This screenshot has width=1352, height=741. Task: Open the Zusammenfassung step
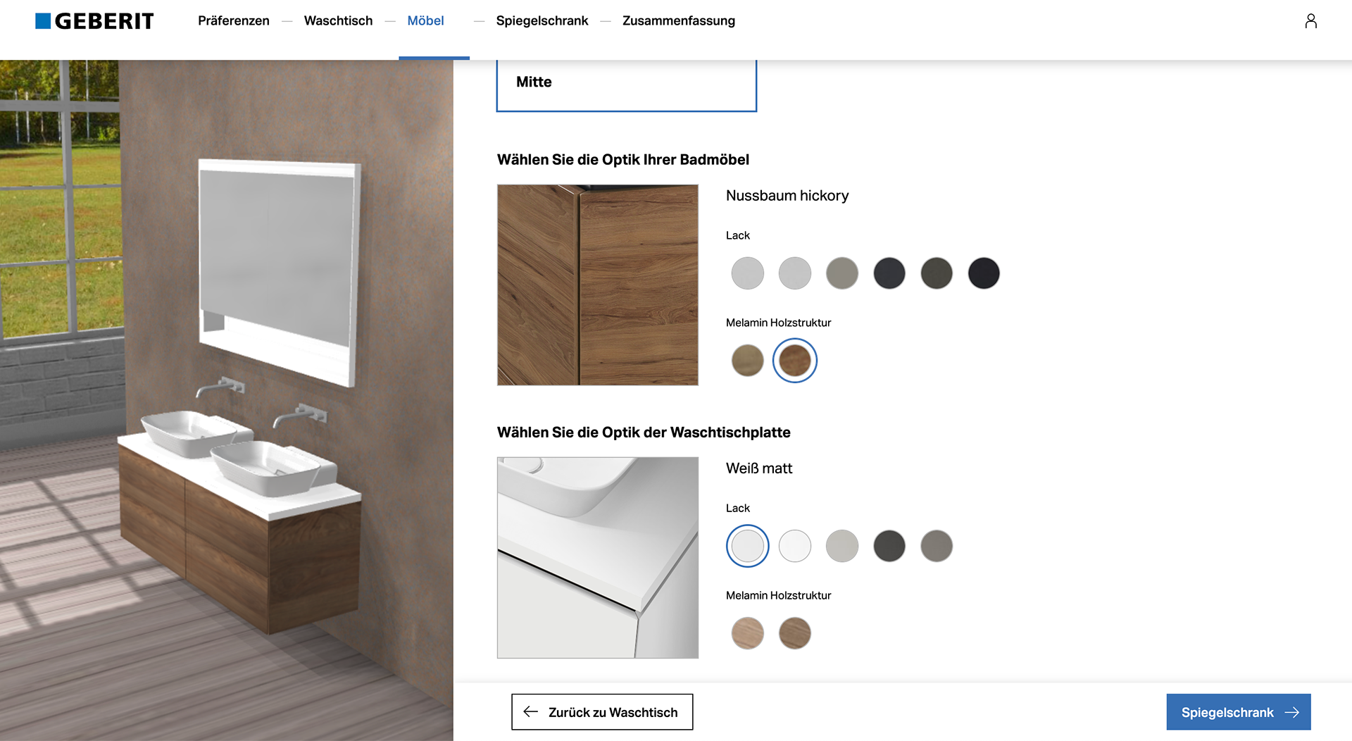coord(678,21)
